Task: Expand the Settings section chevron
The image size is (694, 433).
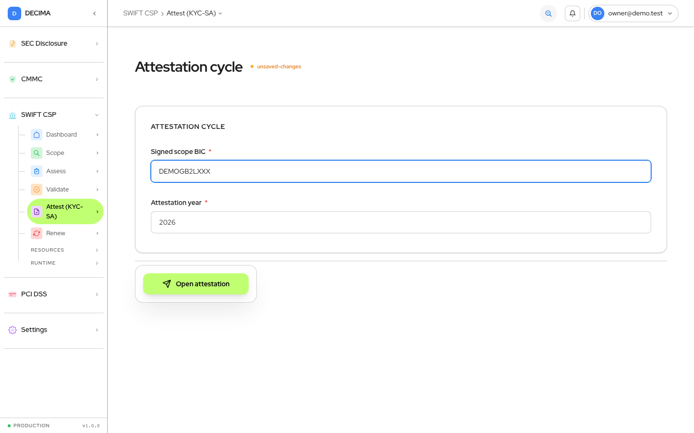Action: 97,330
